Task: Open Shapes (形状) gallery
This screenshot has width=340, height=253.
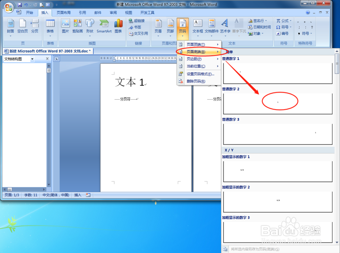Action: pyautogui.click(x=90, y=28)
